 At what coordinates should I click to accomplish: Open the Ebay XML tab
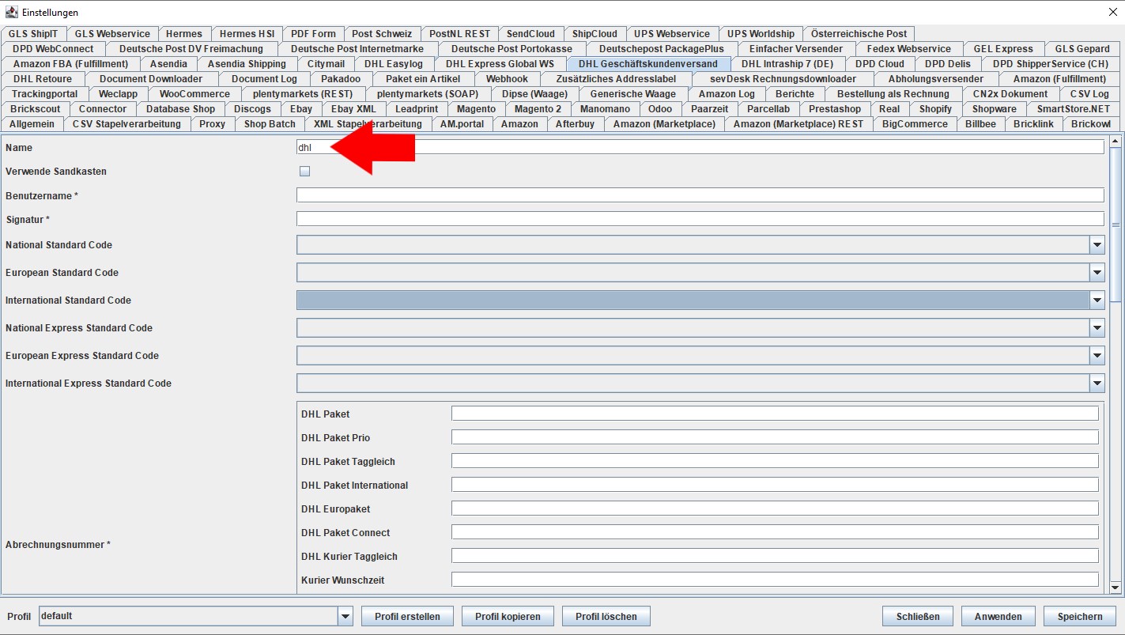point(353,109)
